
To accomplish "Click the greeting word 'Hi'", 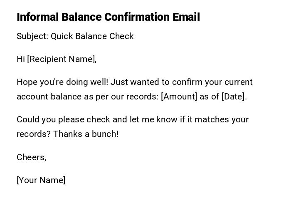I will [21, 59].
